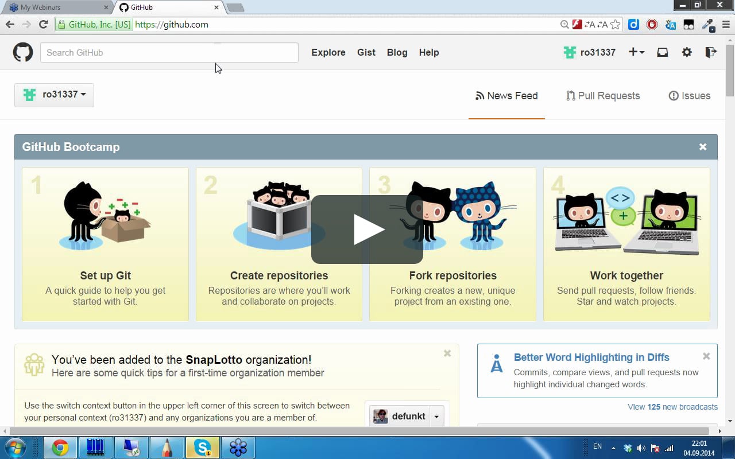Open Chrome from the taskbar
This screenshot has height=459, width=735.
(60, 448)
